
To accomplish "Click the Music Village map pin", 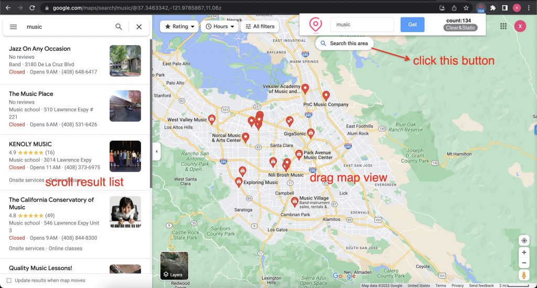I will point(295,201).
